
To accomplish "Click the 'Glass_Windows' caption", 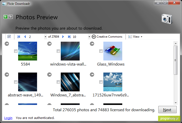I will (111, 64).
